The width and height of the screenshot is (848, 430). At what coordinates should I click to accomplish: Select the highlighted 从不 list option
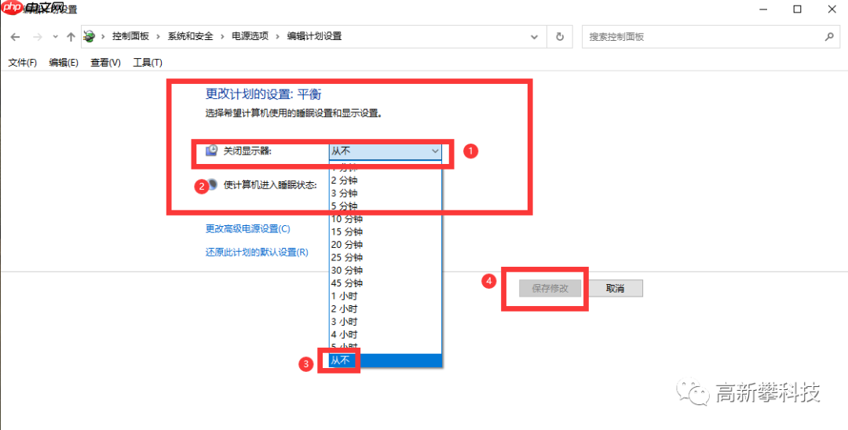click(x=386, y=361)
